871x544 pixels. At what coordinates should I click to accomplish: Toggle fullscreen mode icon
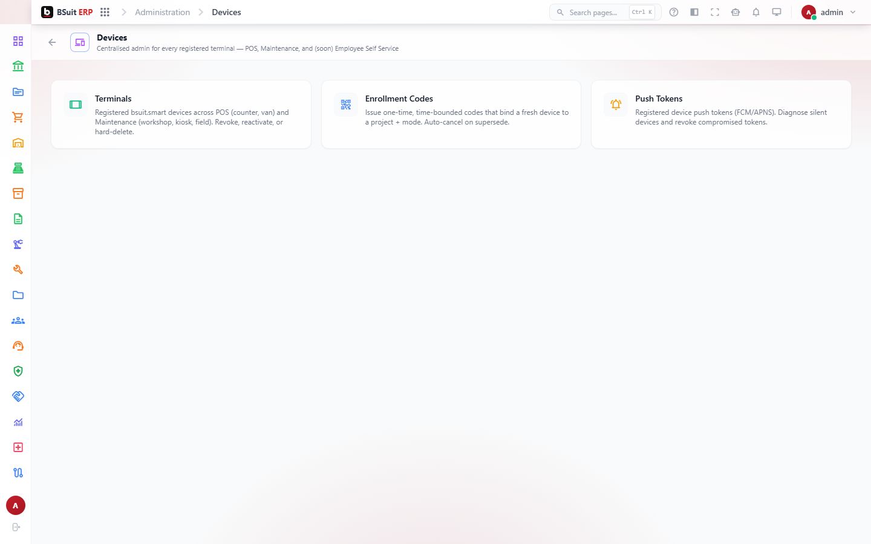[715, 12]
